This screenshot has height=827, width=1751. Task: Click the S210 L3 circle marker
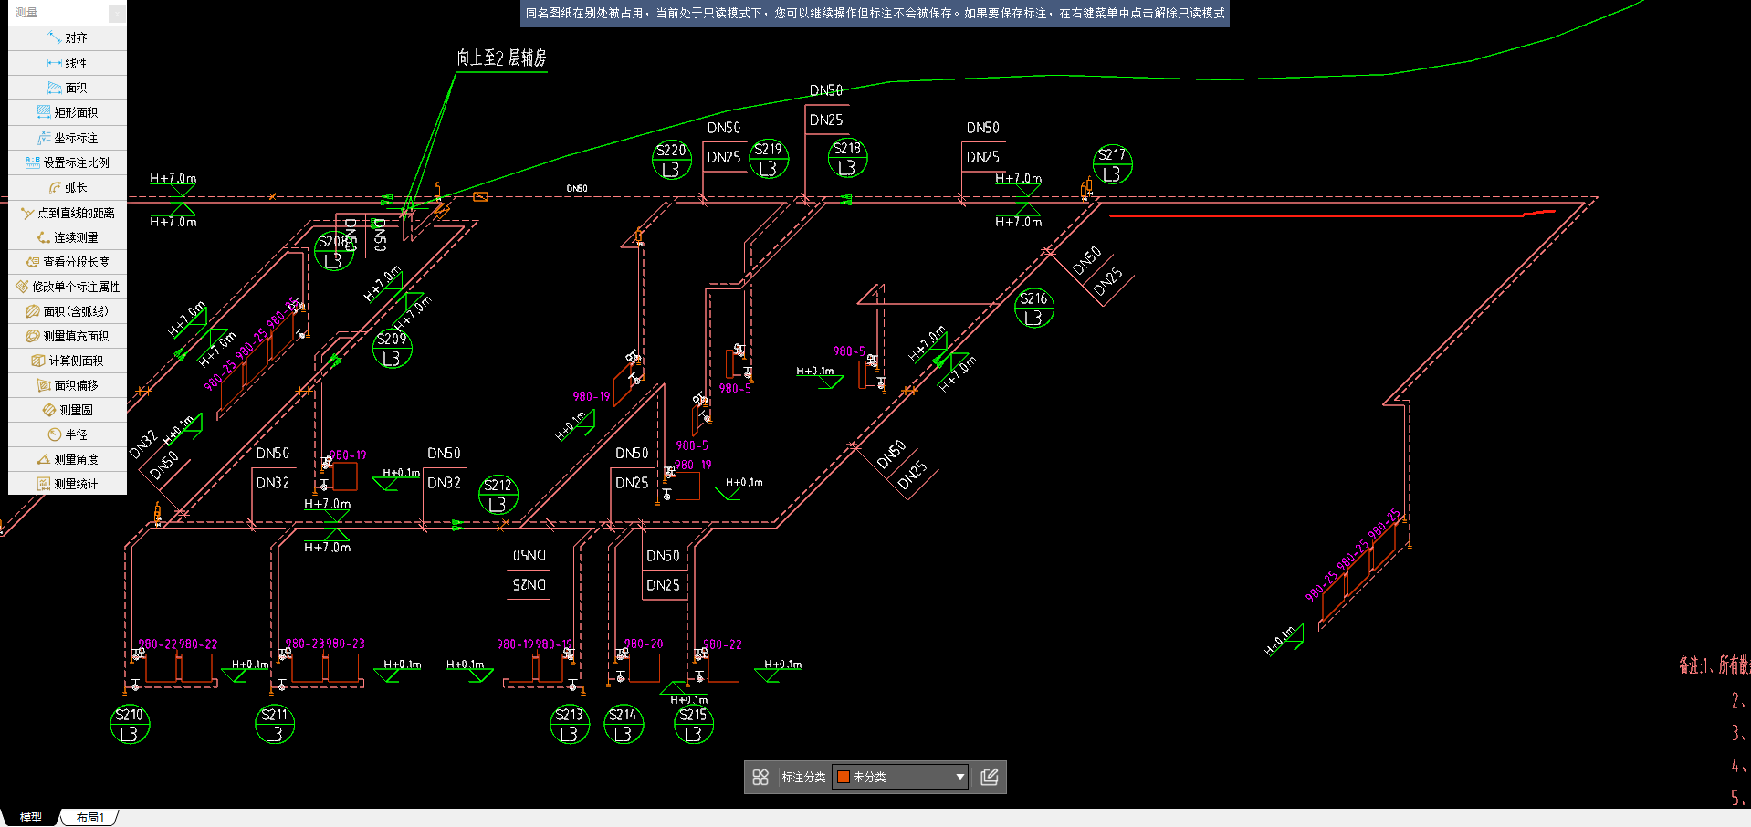pos(130,724)
